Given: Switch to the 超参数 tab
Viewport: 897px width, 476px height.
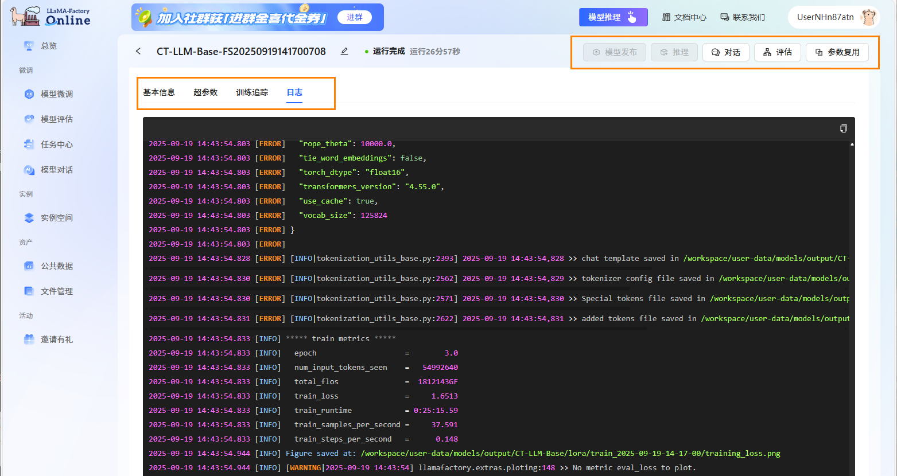Looking at the screenshot, I should (x=205, y=92).
